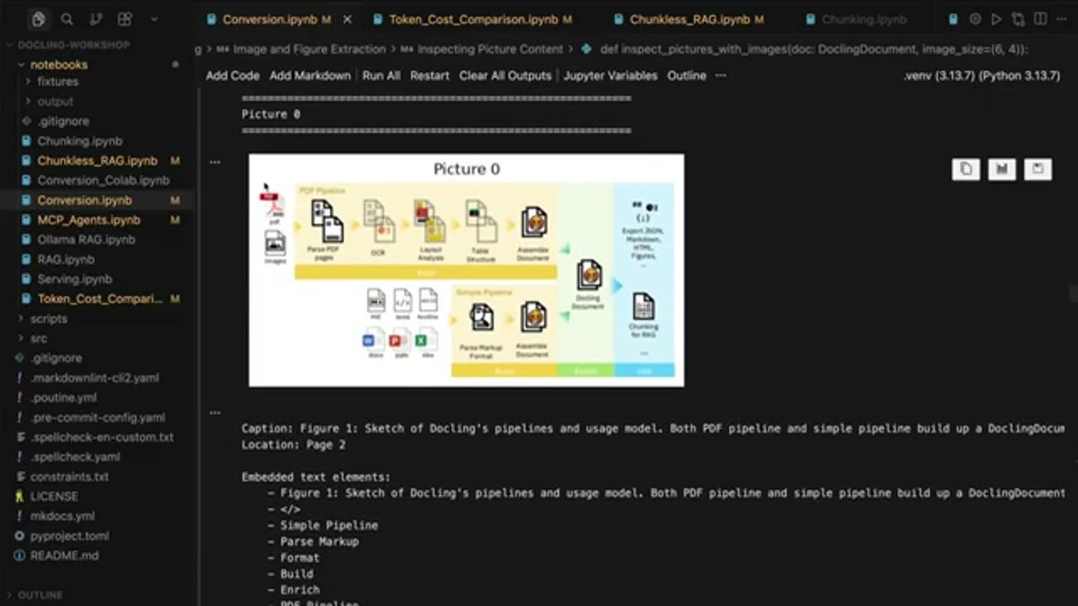Screen dimensions: 1078x606
Task: Open .spellcheck.yaml in the explorer
Action: [x=75, y=457]
